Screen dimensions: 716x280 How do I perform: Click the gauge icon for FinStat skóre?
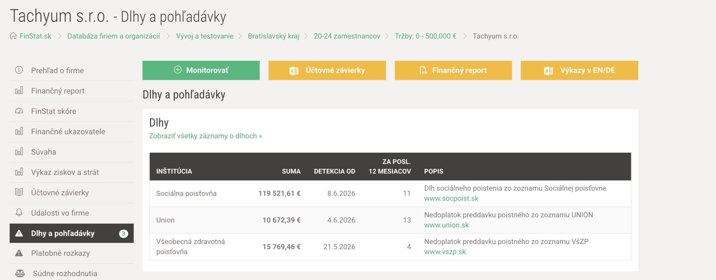click(x=19, y=111)
